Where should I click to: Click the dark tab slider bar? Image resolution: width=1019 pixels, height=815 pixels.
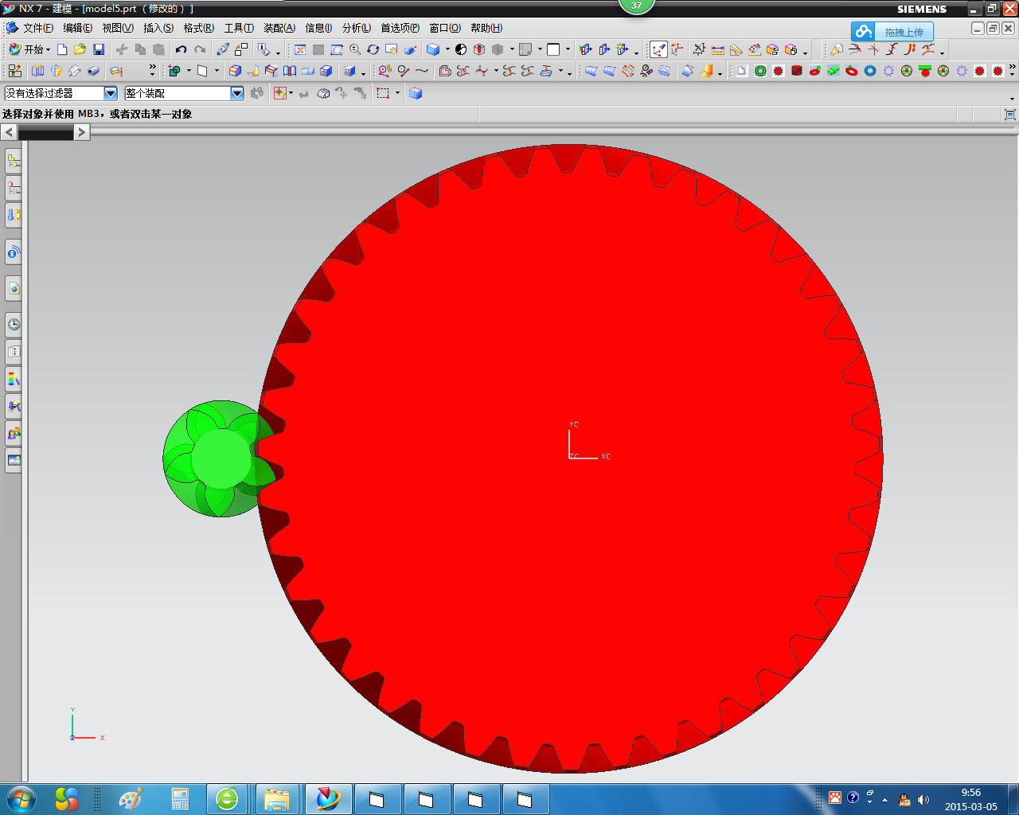tap(45, 133)
